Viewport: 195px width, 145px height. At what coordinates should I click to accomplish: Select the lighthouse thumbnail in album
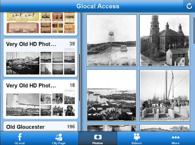coord(23,105)
